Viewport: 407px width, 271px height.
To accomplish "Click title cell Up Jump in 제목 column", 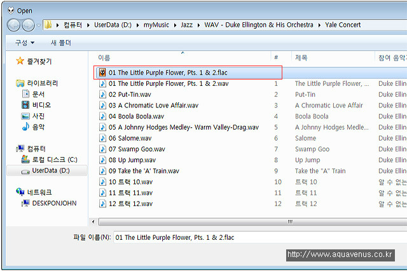I will tap(308, 160).
